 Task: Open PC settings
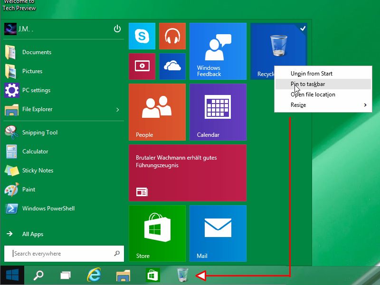[x=64, y=90]
